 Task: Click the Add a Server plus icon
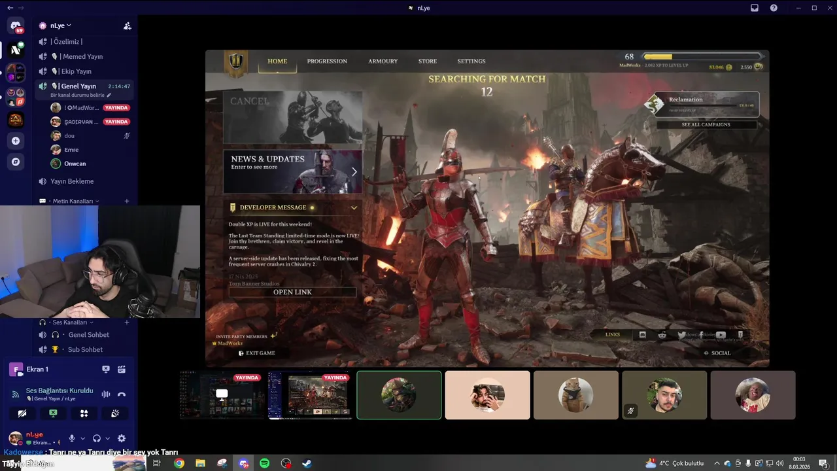tap(16, 141)
